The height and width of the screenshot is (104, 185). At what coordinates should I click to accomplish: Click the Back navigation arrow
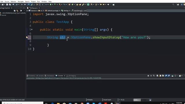click(x=103, y=5)
